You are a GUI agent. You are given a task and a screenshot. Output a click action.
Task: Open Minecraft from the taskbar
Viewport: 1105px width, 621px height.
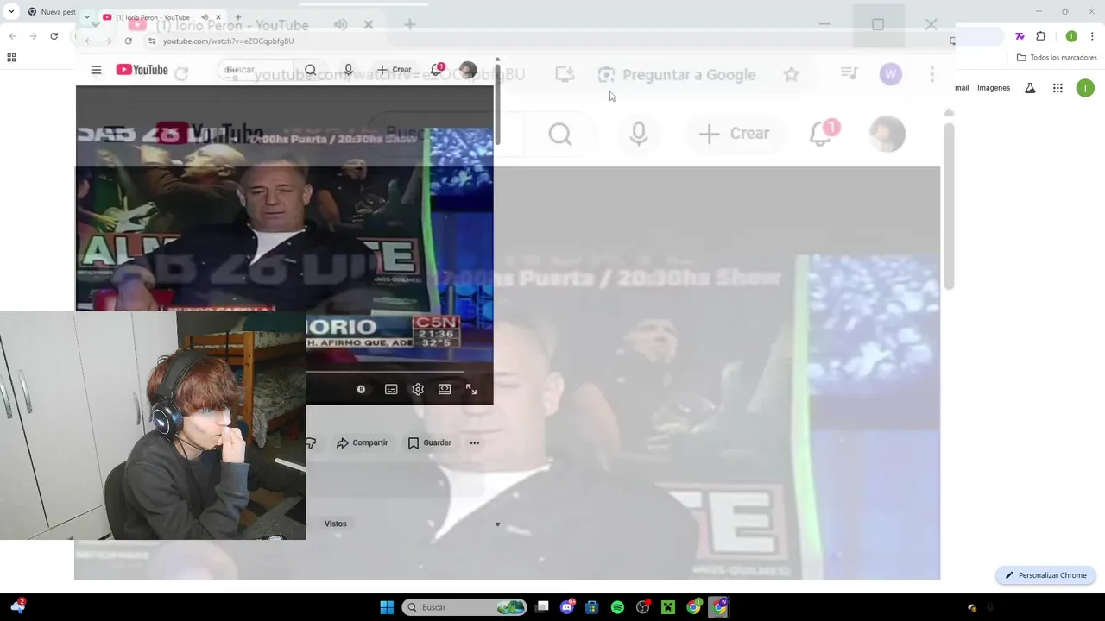pos(668,607)
